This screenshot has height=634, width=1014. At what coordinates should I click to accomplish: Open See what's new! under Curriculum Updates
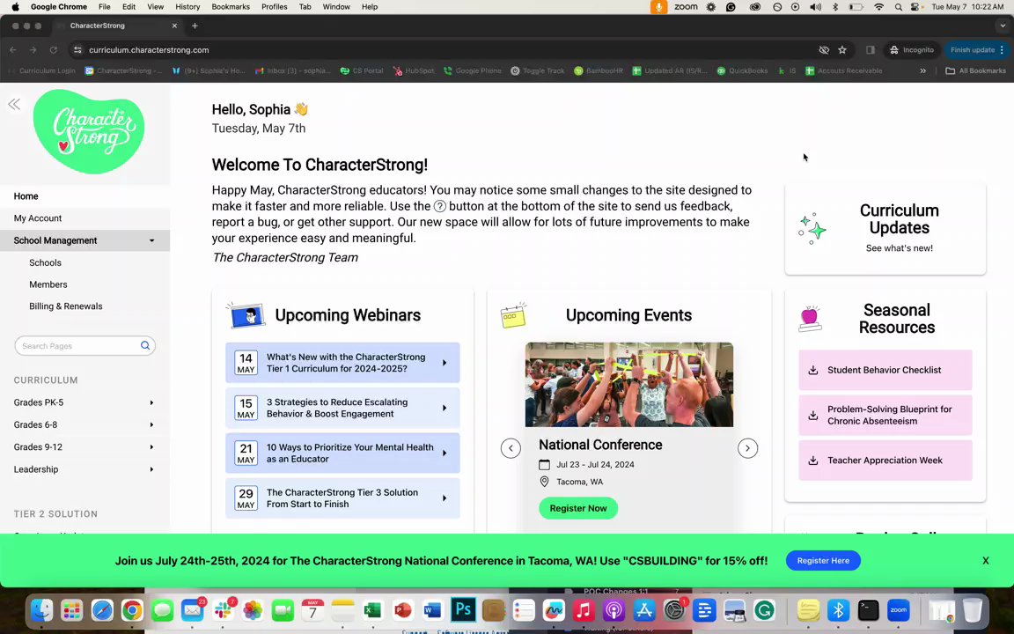click(x=899, y=248)
